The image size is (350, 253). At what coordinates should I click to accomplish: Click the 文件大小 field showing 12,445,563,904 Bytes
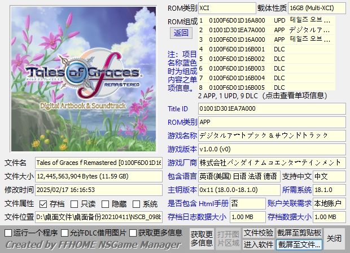click(99, 176)
